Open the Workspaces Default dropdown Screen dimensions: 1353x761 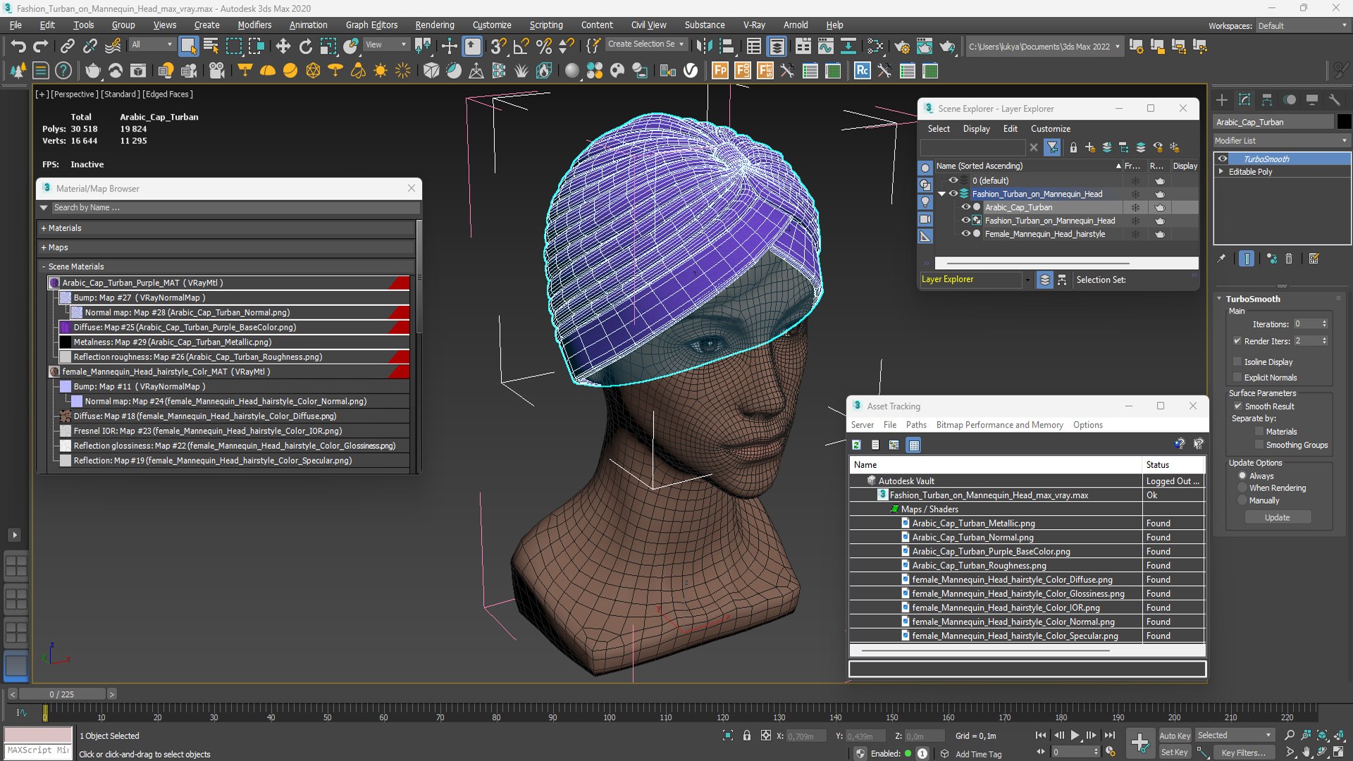point(1302,25)
